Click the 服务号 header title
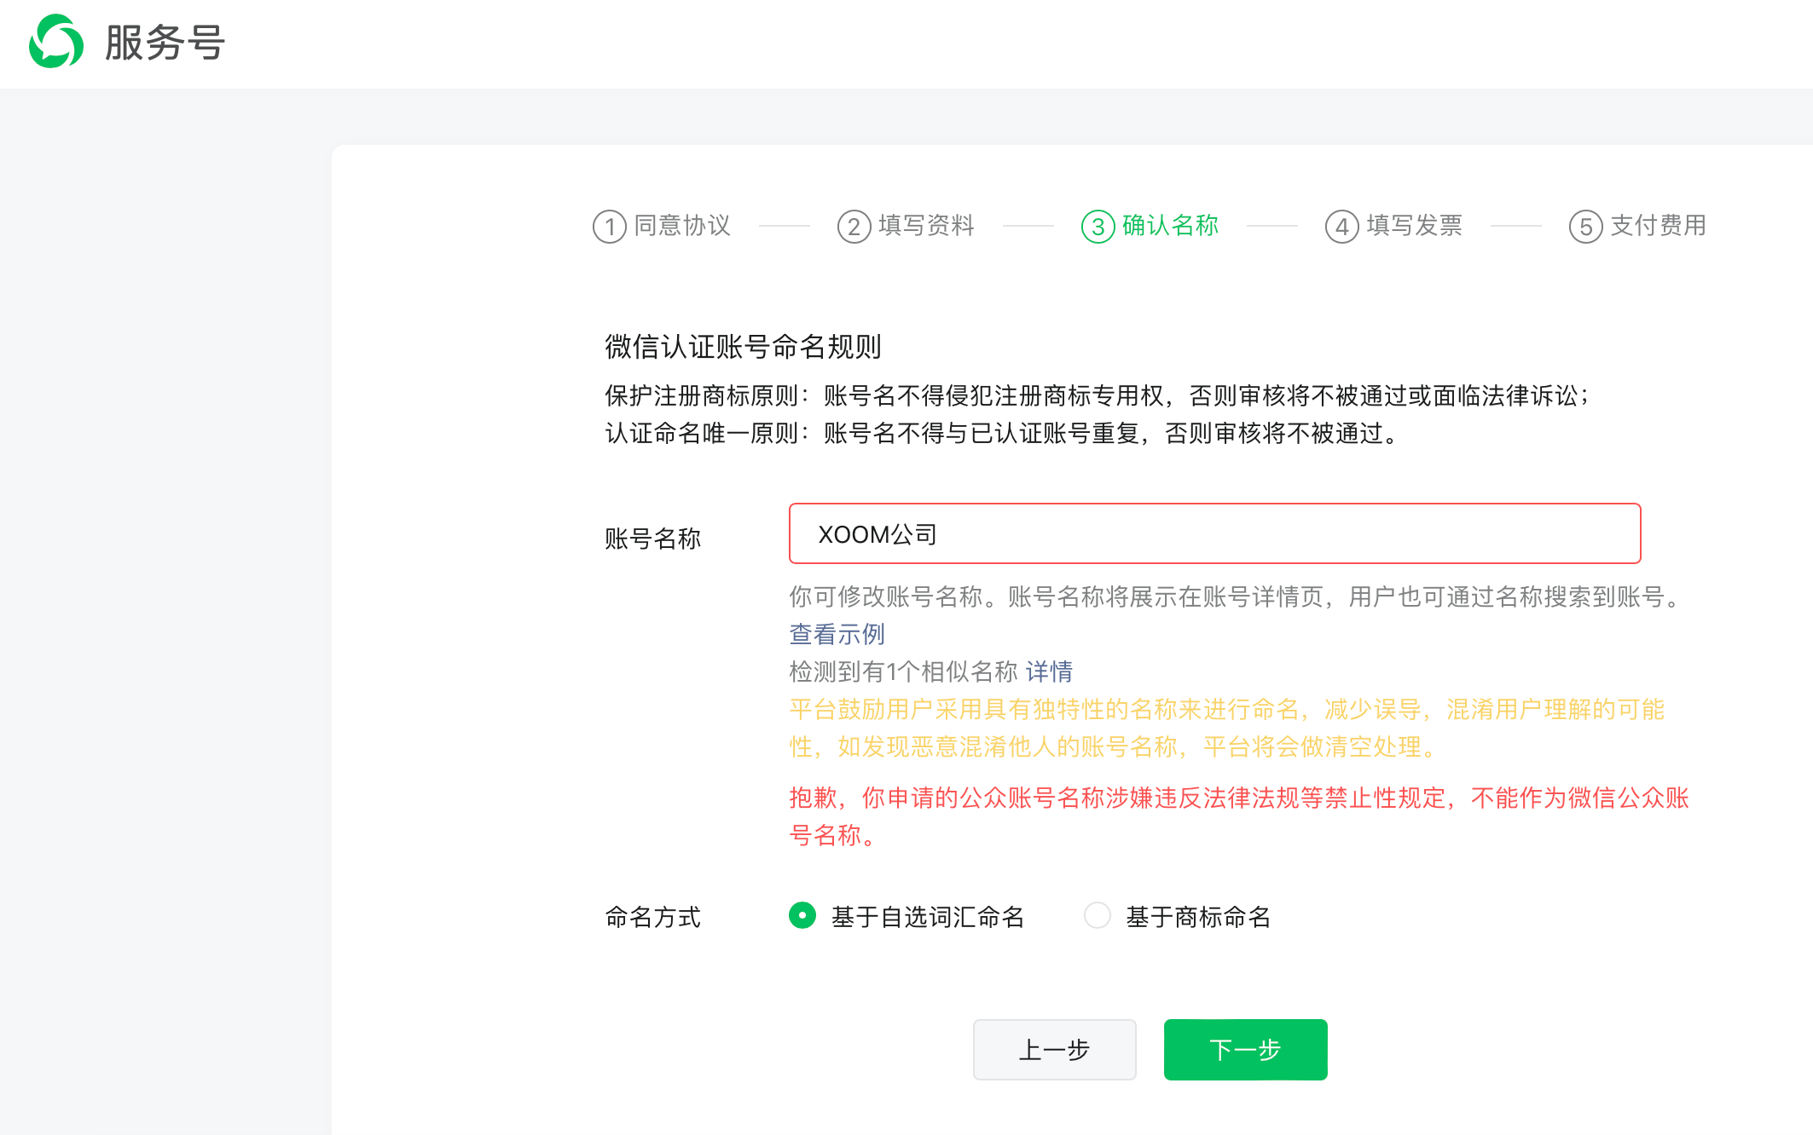This screenshot has height=1135, width=1813. (165, 43)
